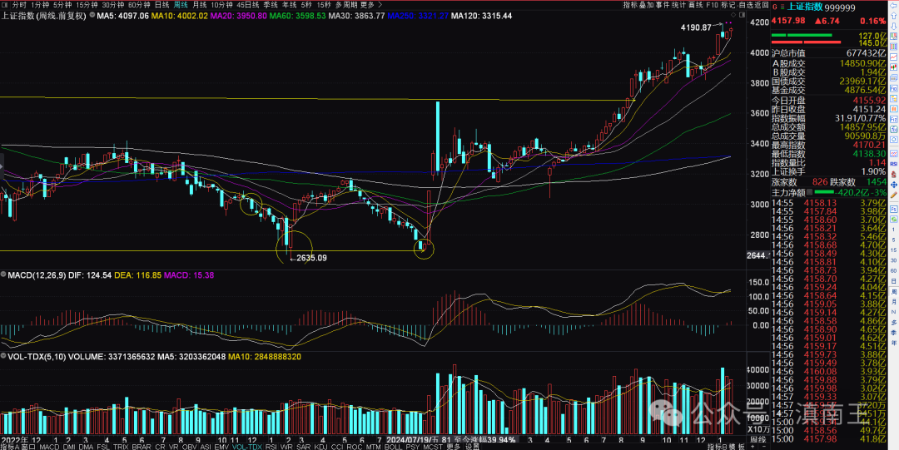899x450 pixels.
Task: Click the 沪总市值 row in quote panel
Action: click(x=828, y=52)
